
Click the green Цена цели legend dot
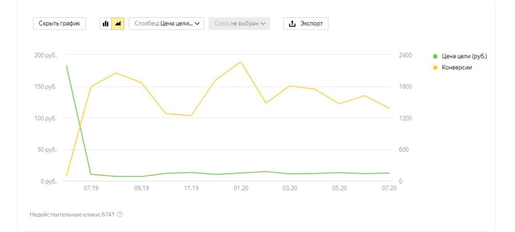pos(435,56)
